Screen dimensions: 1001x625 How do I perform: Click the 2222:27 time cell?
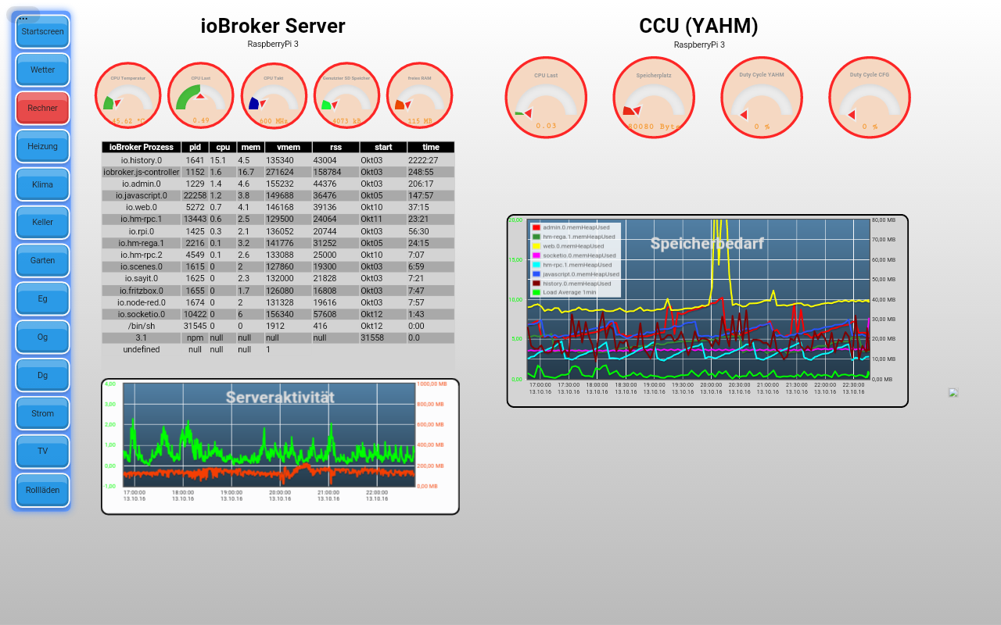click(x=423, y=160)
